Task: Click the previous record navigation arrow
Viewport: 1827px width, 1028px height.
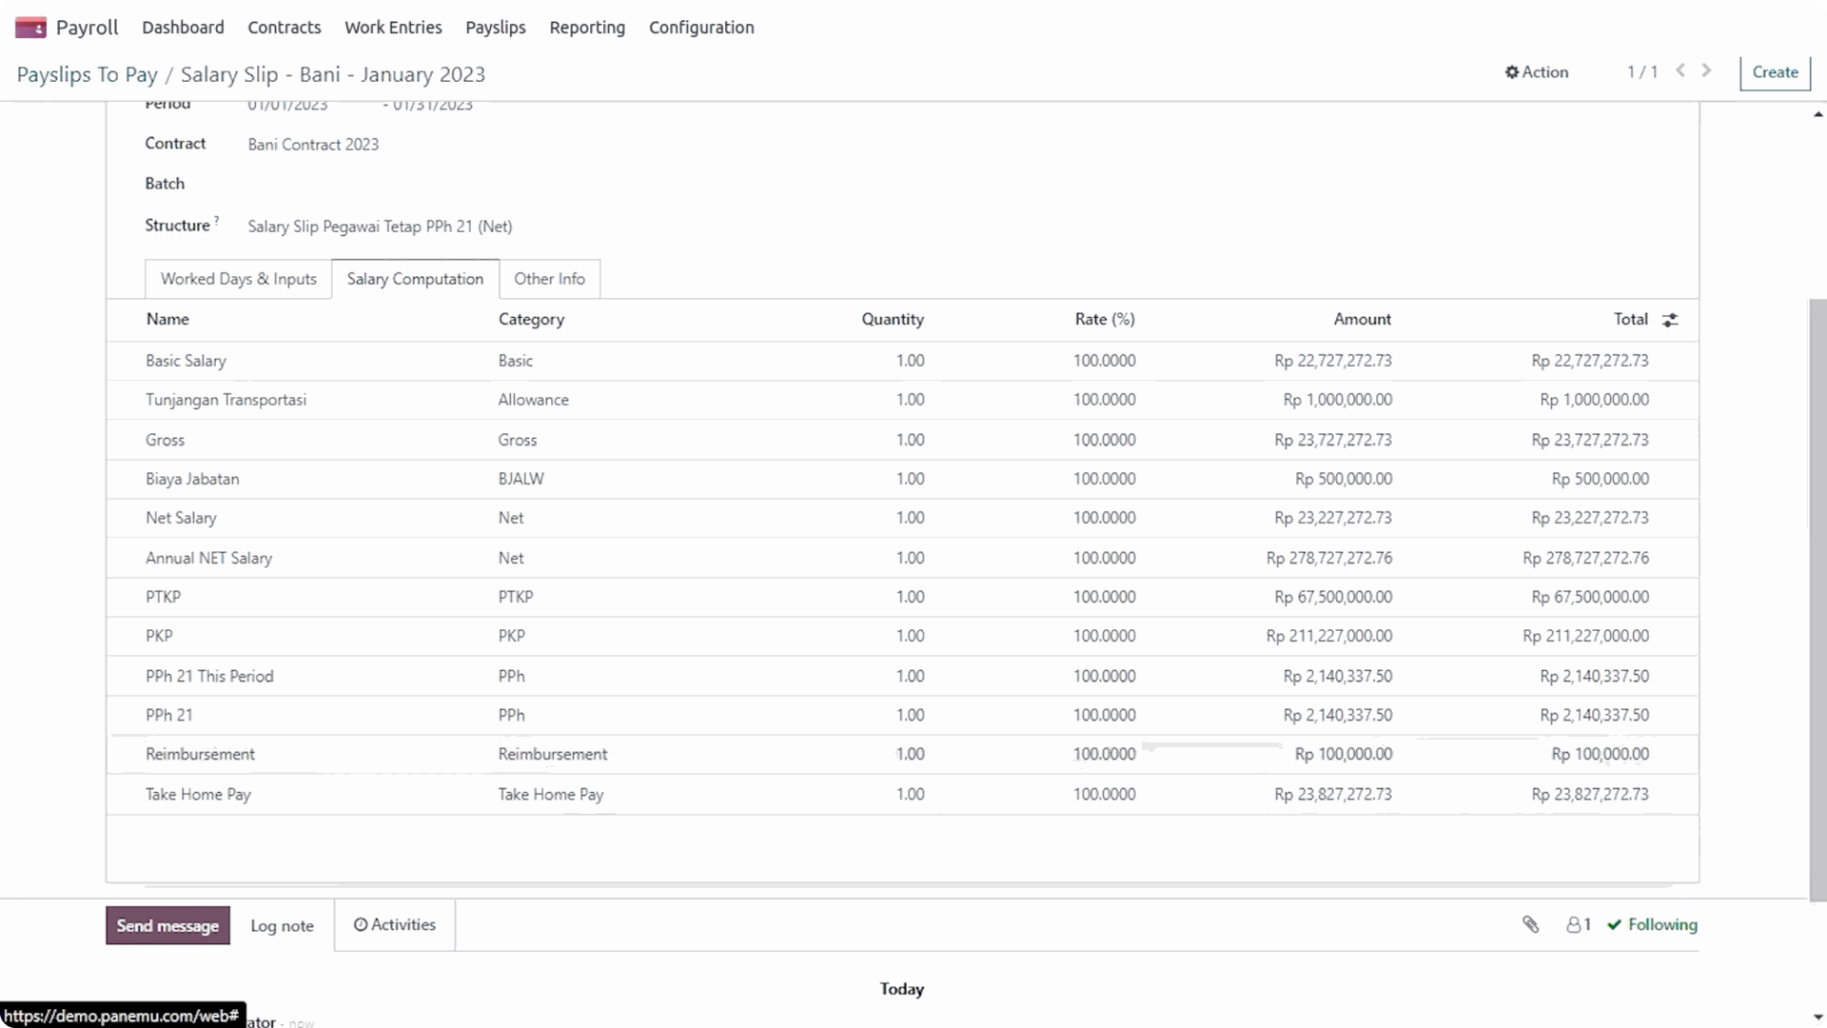Action: pyautogui.click(x=1680, y=70)
